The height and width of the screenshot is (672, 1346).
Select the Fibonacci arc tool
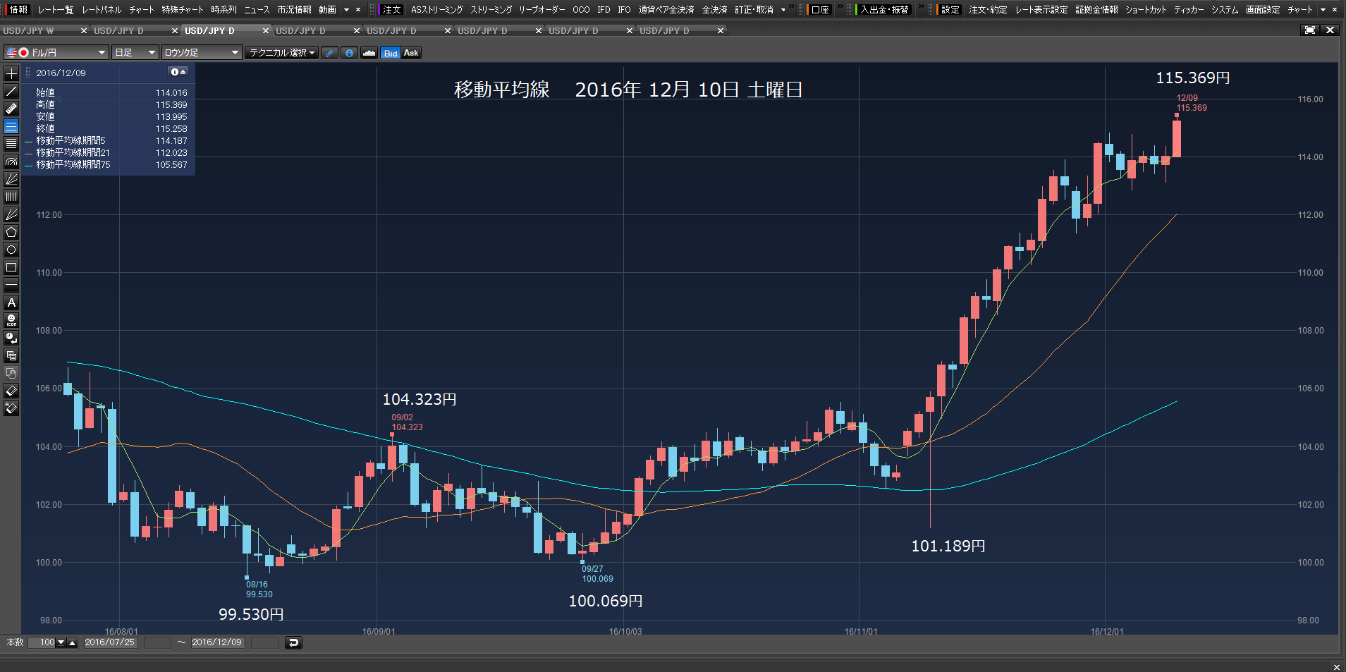11,161
